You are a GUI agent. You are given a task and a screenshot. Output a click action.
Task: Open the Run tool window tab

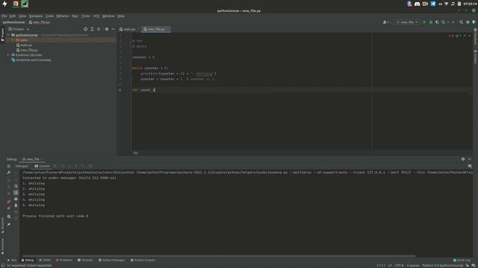coord(12,261)
